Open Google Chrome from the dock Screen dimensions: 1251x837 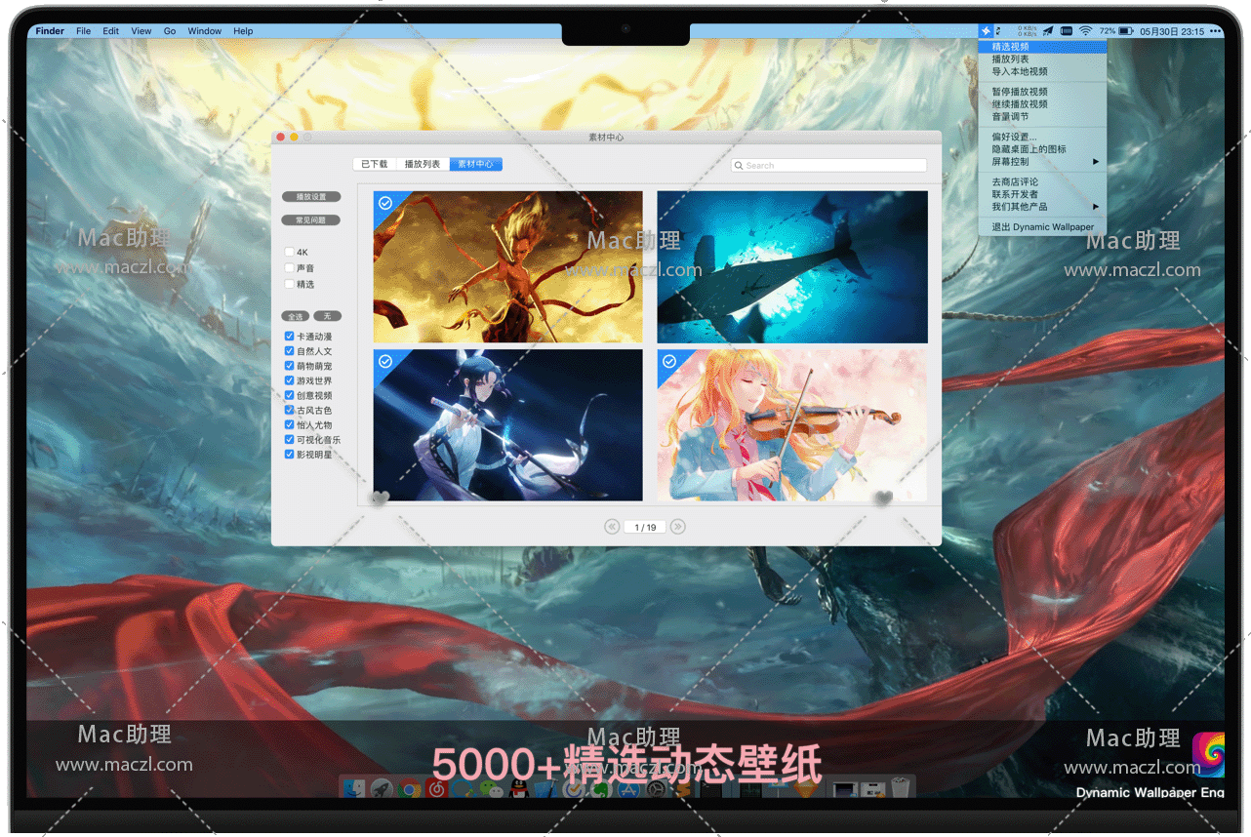tap(410, 788)
